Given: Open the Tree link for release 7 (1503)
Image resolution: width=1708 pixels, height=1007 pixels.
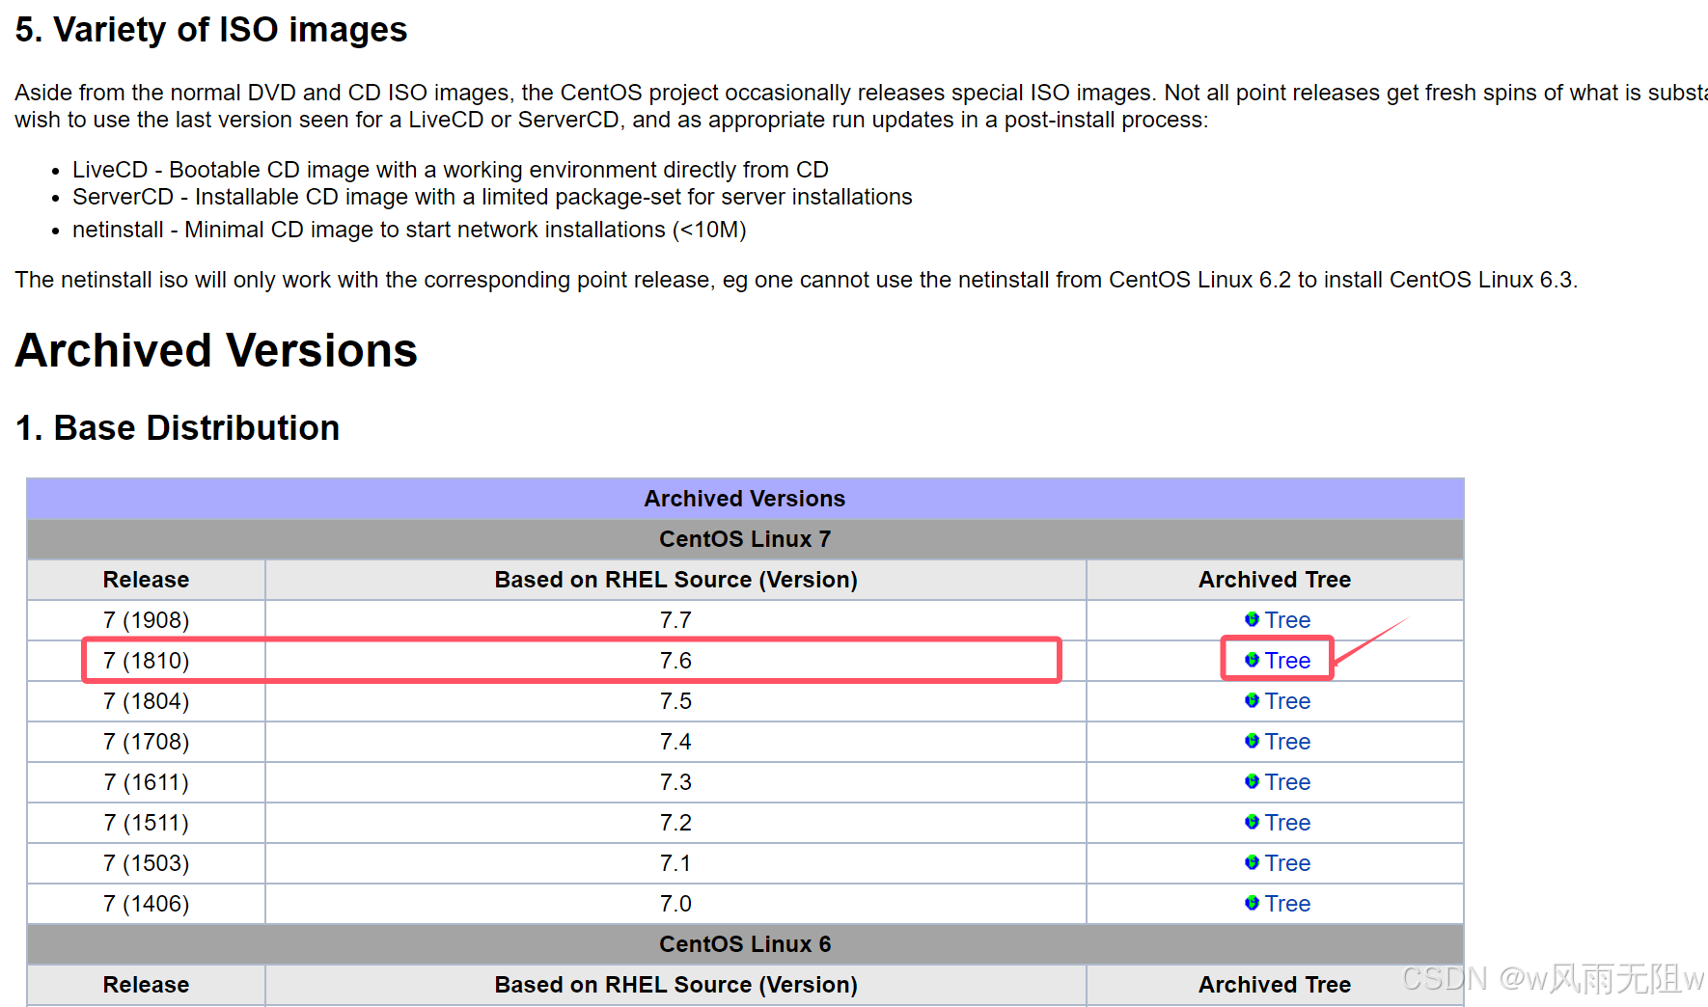Looking at the screenshot, I should click(1287, 863).
